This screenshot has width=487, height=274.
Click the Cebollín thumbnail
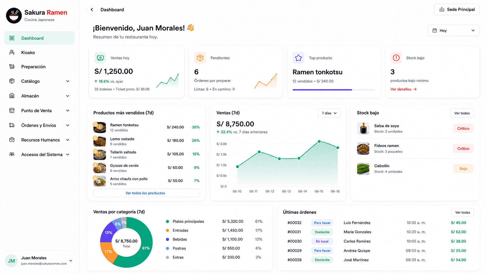click(x=363, y=169)
